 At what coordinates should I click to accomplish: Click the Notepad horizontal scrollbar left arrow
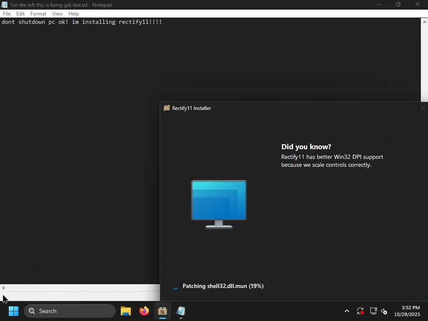click(x=3, y=288)
